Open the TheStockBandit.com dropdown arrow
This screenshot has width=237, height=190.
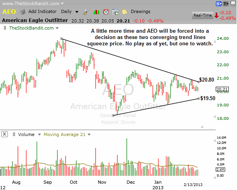(x=57, y=28)
